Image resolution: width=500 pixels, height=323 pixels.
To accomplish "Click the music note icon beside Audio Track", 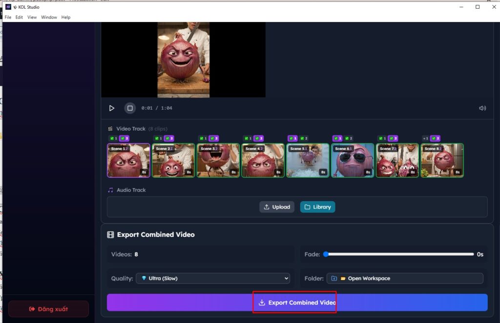I will point(110,190).
